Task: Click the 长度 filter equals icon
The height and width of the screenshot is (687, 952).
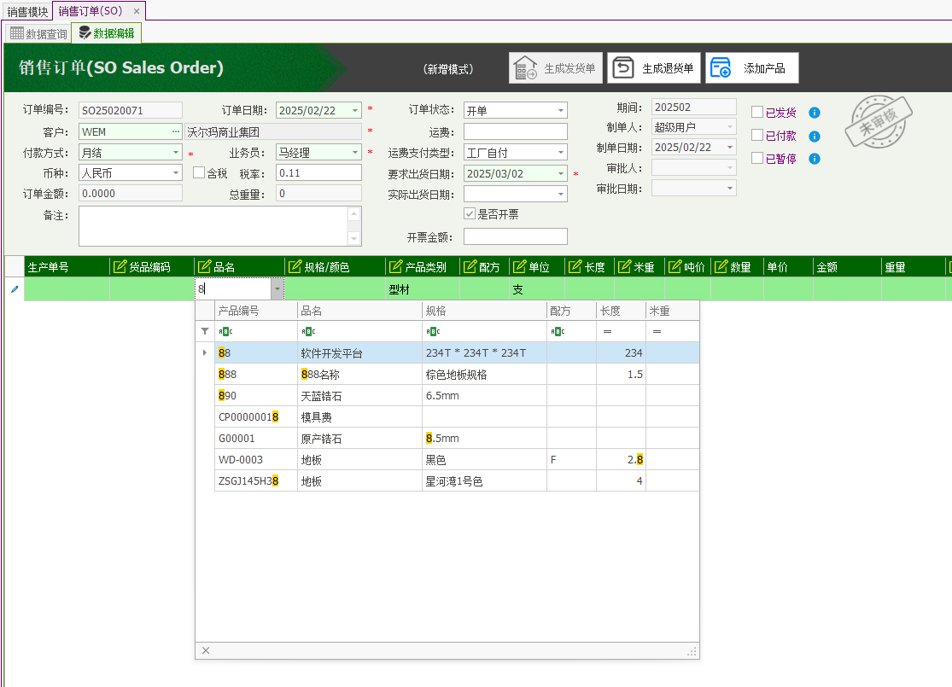Action: tap(607, 332)
